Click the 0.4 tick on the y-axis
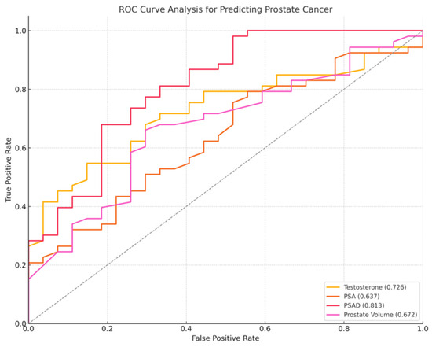Viewport: 432px width, 347px height. coord(20,206)
